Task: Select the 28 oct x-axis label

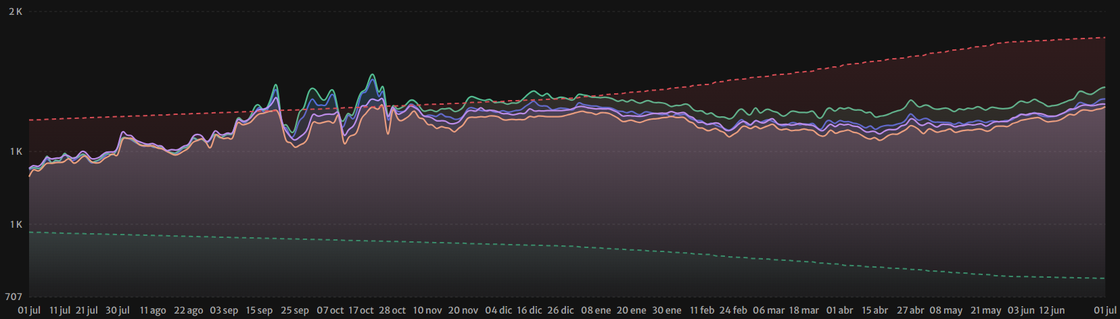Action: click(x=392, y=310)
